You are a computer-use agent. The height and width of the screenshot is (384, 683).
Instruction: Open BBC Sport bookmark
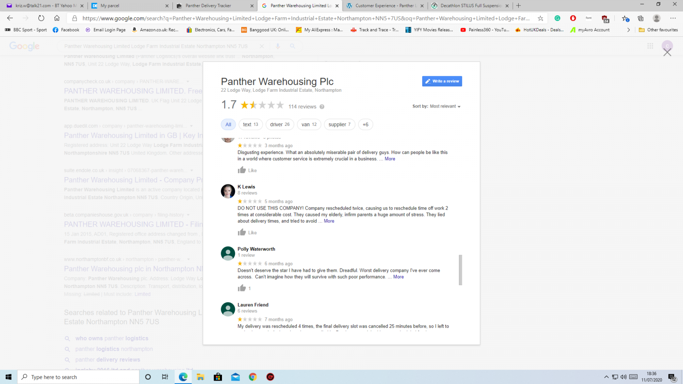click(x=26, y=30)
